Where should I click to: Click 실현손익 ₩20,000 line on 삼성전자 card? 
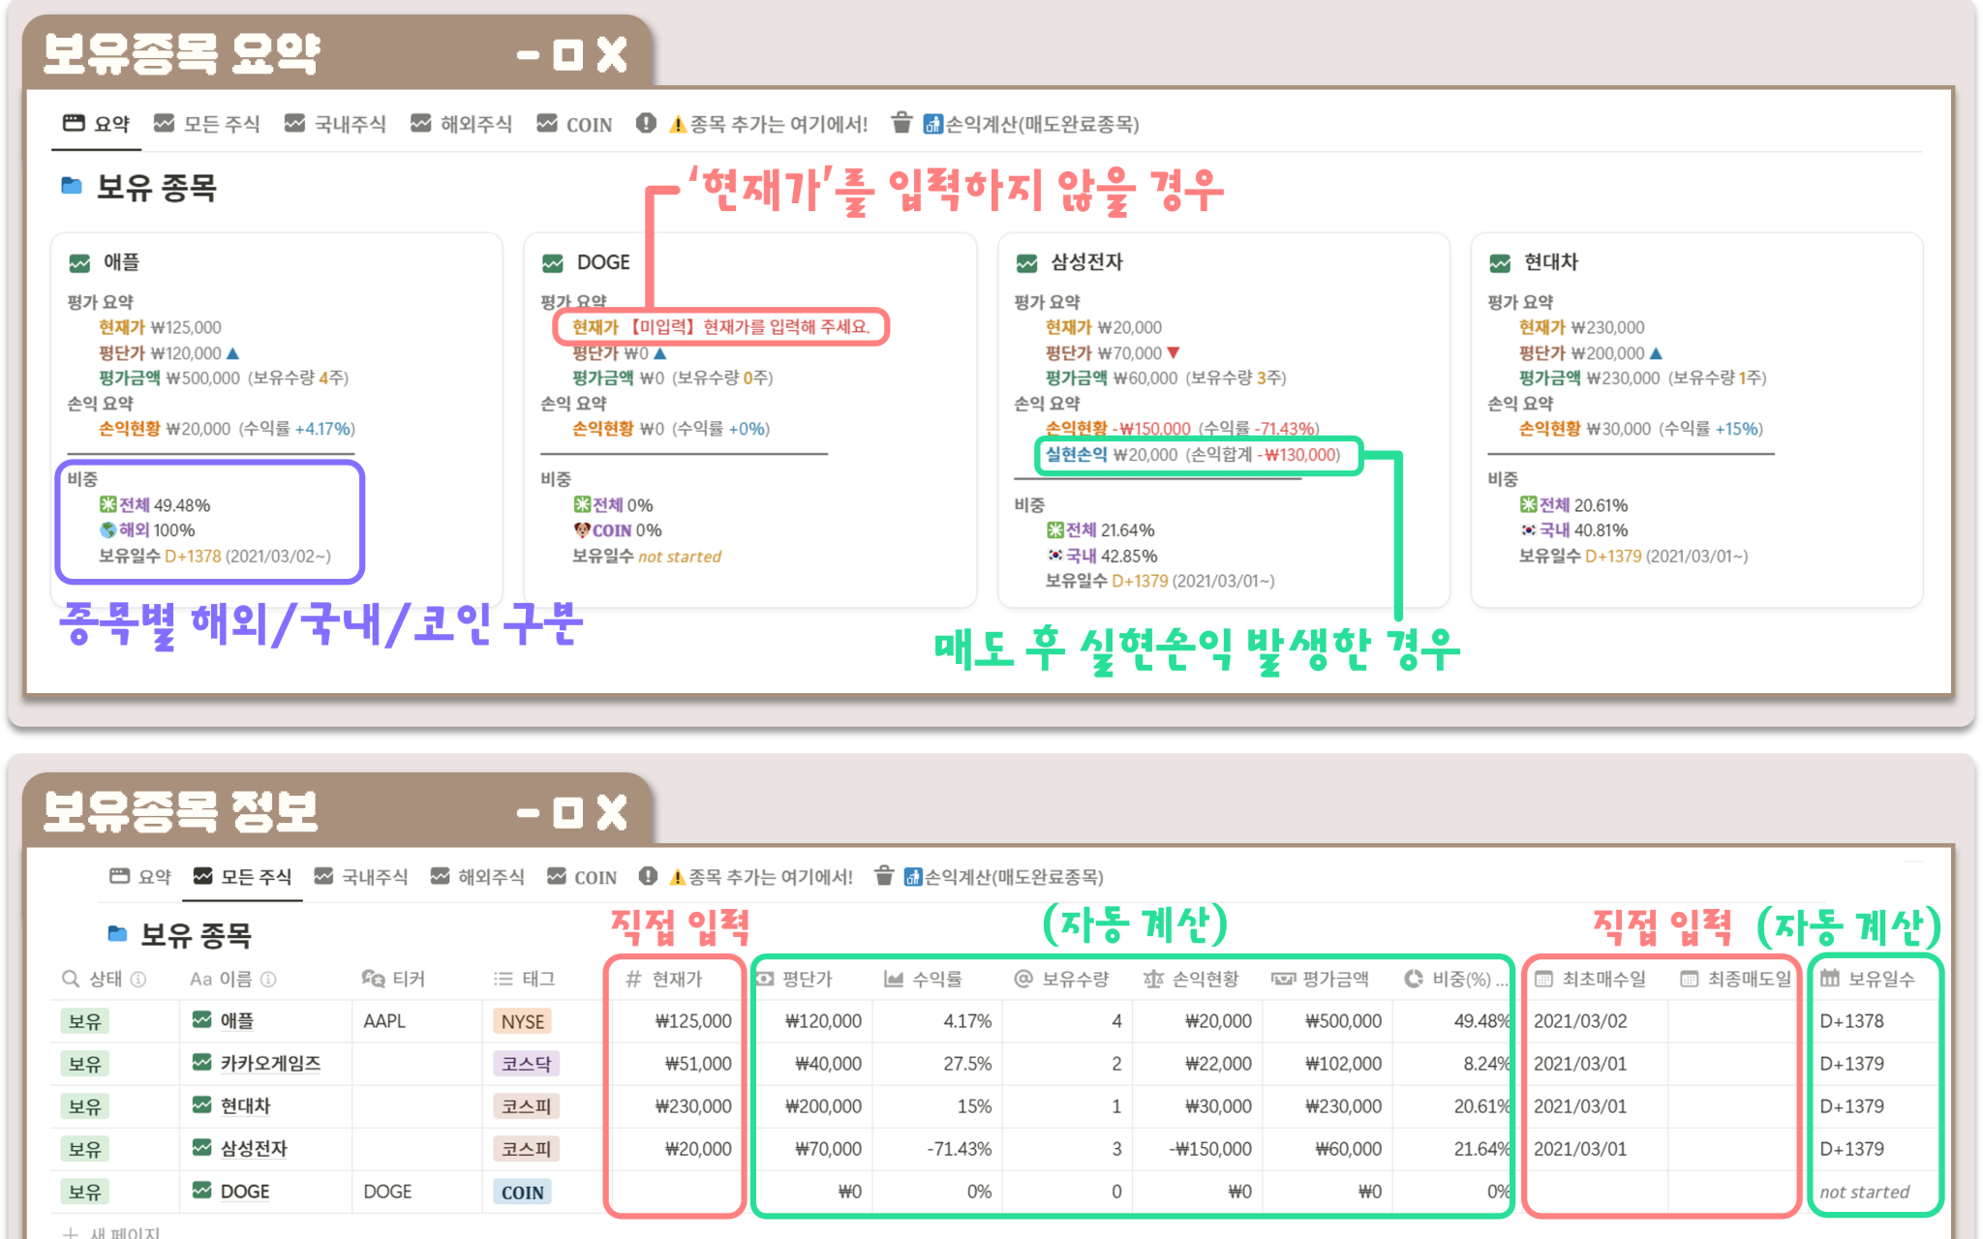point(1193,455)
